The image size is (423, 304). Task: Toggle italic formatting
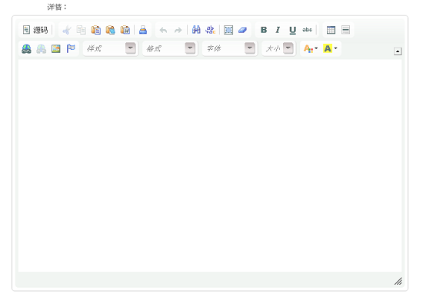coord(278,30)
